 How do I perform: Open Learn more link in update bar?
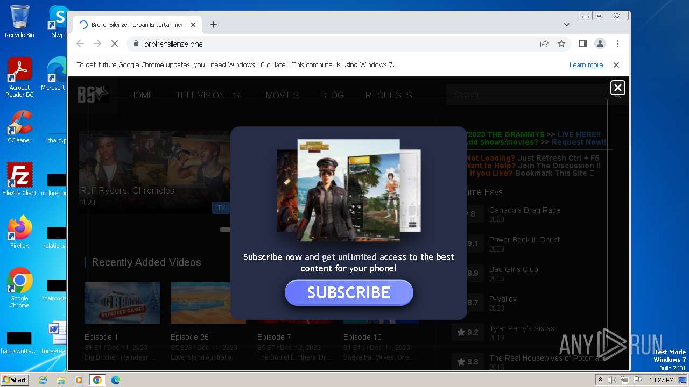586,64
